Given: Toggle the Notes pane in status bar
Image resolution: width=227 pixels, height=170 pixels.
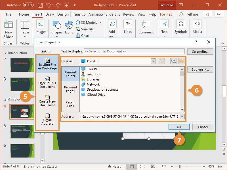Looking at the screenshot, I should point(114,167).
